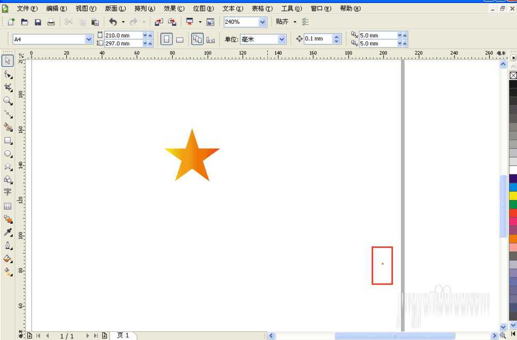Select the Table tool
The width and height of the screenshot is (517, 340).
click(x=8, y=206)
